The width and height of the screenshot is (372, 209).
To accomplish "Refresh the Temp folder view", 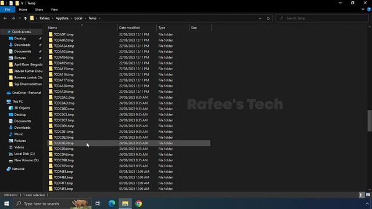I will click(x=268, y=18).
